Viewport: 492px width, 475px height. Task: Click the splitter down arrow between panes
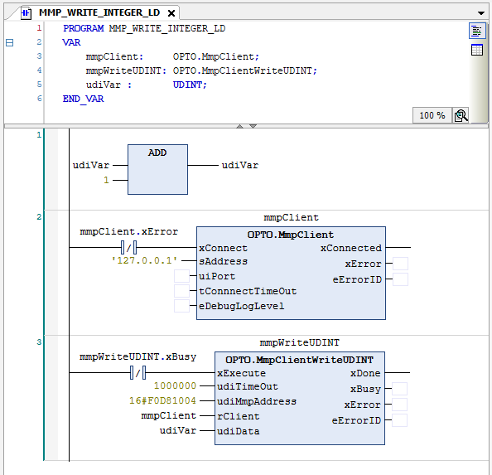click(x=253, y=126)
